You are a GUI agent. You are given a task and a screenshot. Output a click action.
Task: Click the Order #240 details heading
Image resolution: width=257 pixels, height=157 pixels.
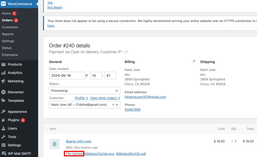pos(70,46)
